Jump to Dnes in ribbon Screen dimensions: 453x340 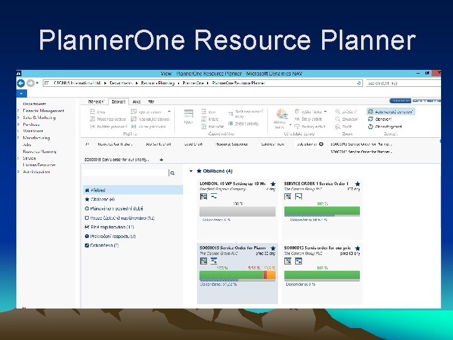click(98, 111)
